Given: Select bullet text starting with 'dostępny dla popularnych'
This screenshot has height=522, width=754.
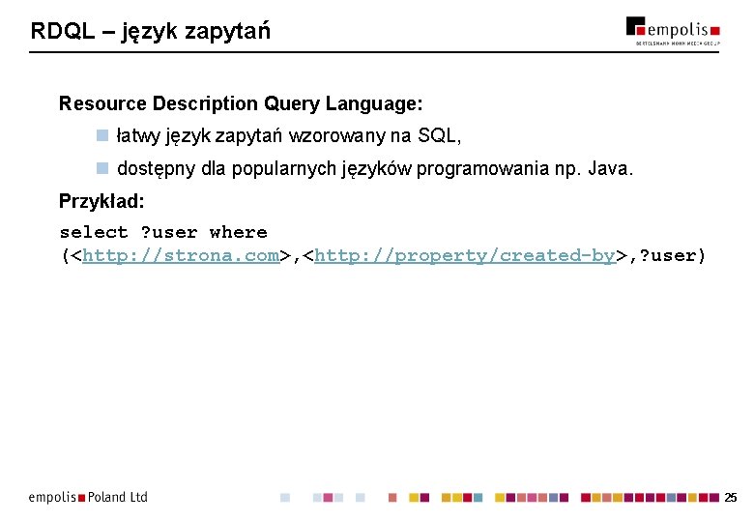Looking at the screenshot, I should (x=375, y=169).
